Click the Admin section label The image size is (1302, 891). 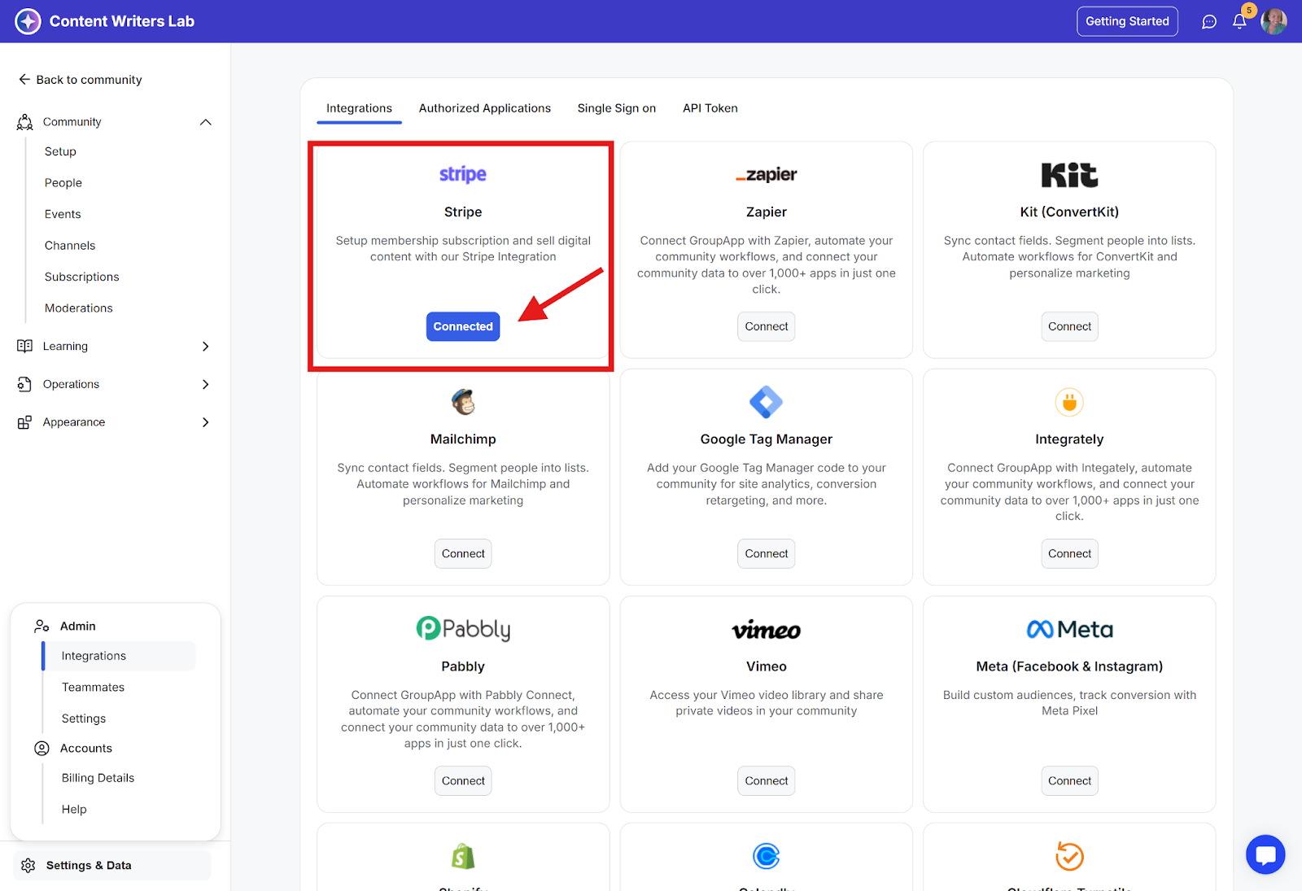click(78, 626)
